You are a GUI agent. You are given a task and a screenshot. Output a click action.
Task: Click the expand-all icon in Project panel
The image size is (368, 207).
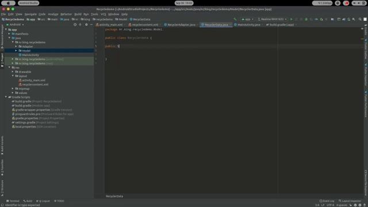(80, 24)
